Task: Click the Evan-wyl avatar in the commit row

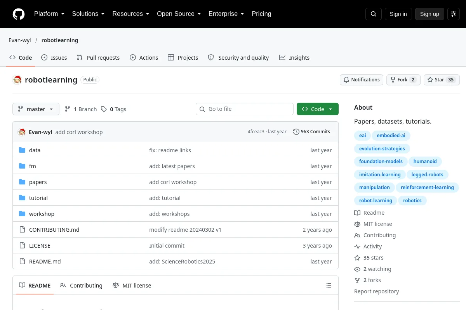Action: [x=22, y=132]
